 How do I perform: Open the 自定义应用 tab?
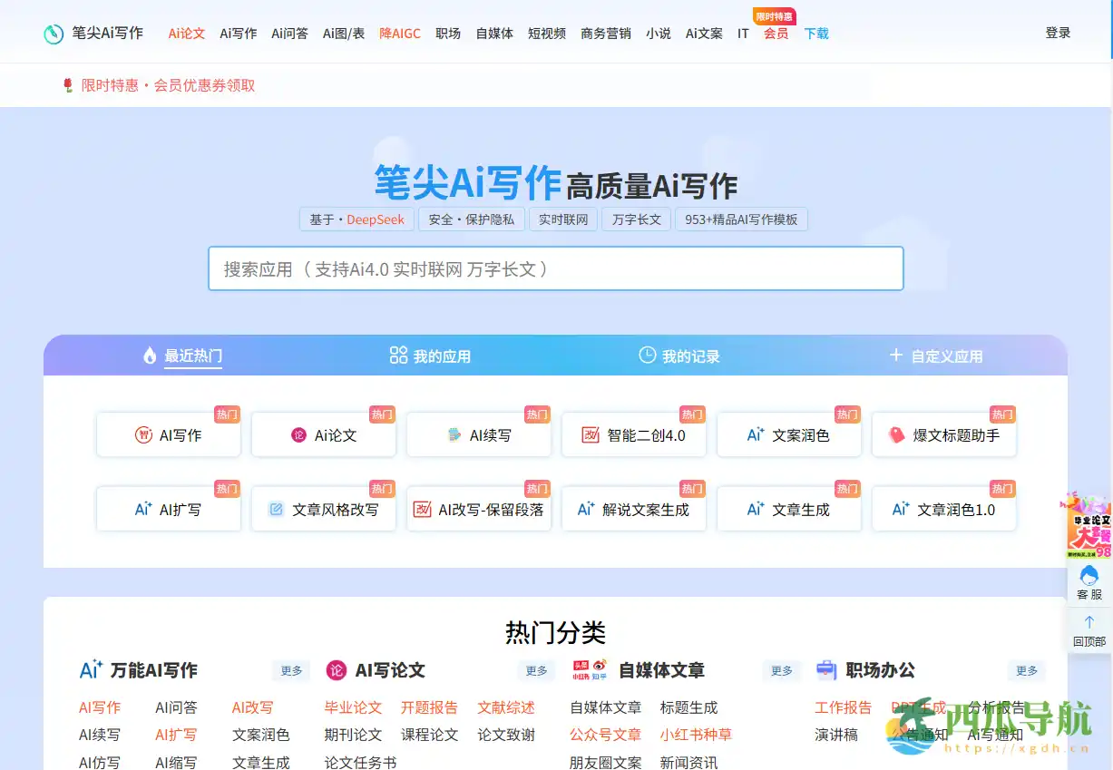935,356
